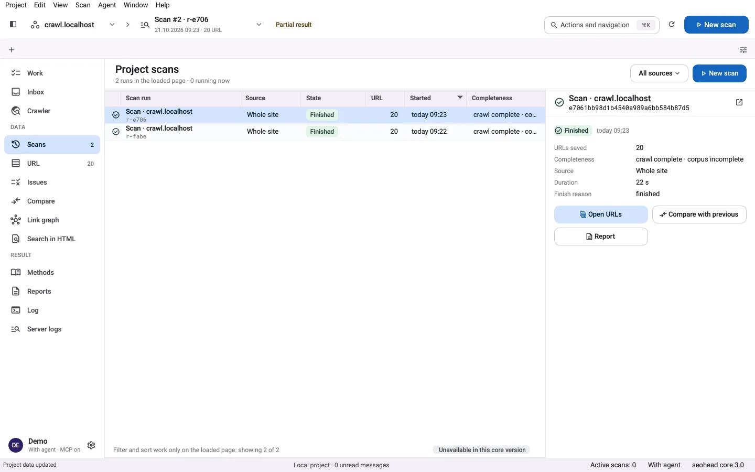Viewport: 755px width, 472px height.
Task: Click New scan button in Project scans
Action: pos(719,73)
